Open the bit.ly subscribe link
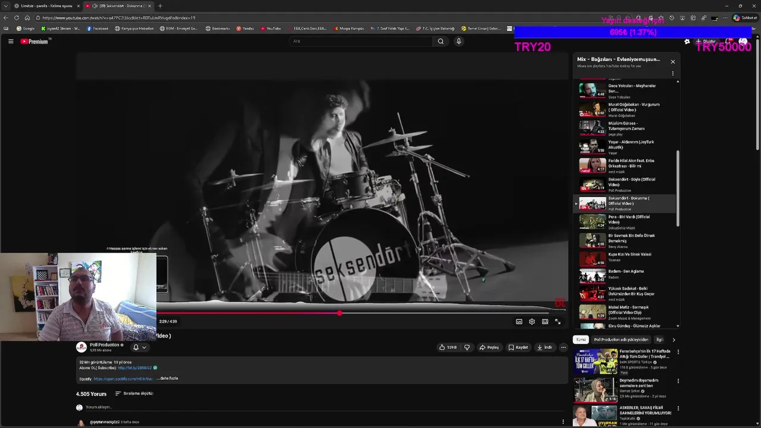 pos(135,368)
